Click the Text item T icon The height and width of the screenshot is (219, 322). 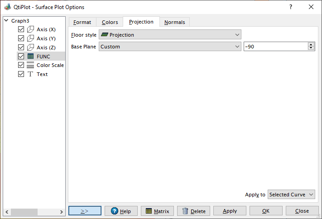(30, 74)
